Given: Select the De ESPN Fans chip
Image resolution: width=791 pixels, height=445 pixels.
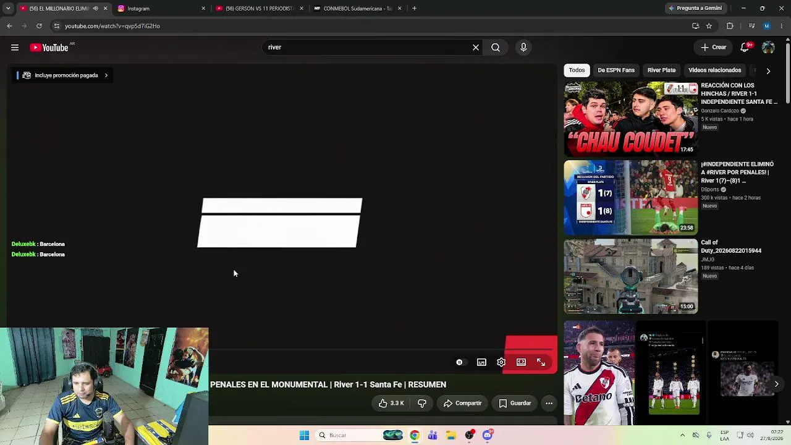Looking at the screenshot, I should (616, 70).
